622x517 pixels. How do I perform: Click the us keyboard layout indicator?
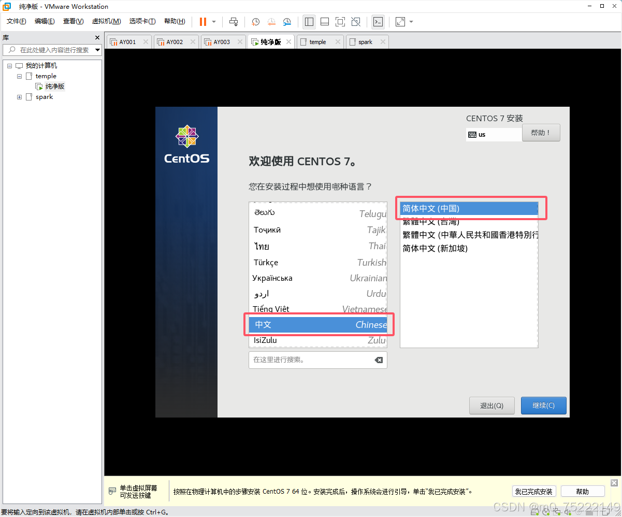point(494,134)
